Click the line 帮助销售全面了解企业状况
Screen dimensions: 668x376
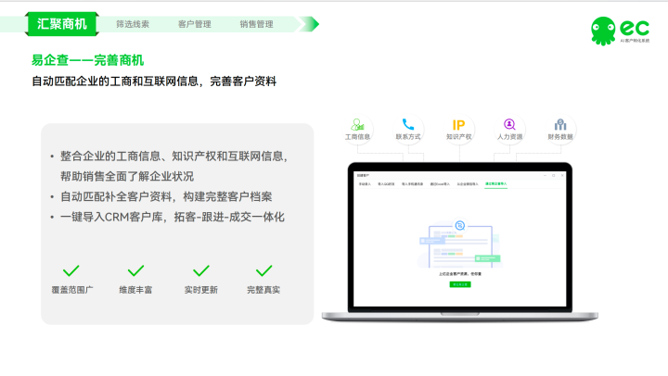127,176
